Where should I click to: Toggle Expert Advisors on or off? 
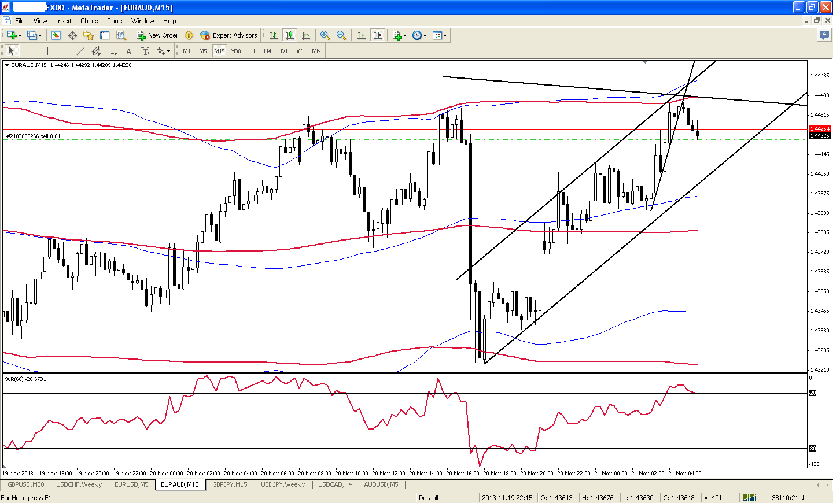point(228,35)
